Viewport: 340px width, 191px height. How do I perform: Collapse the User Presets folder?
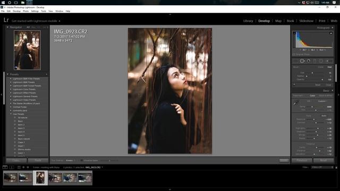tap(11, 114)
